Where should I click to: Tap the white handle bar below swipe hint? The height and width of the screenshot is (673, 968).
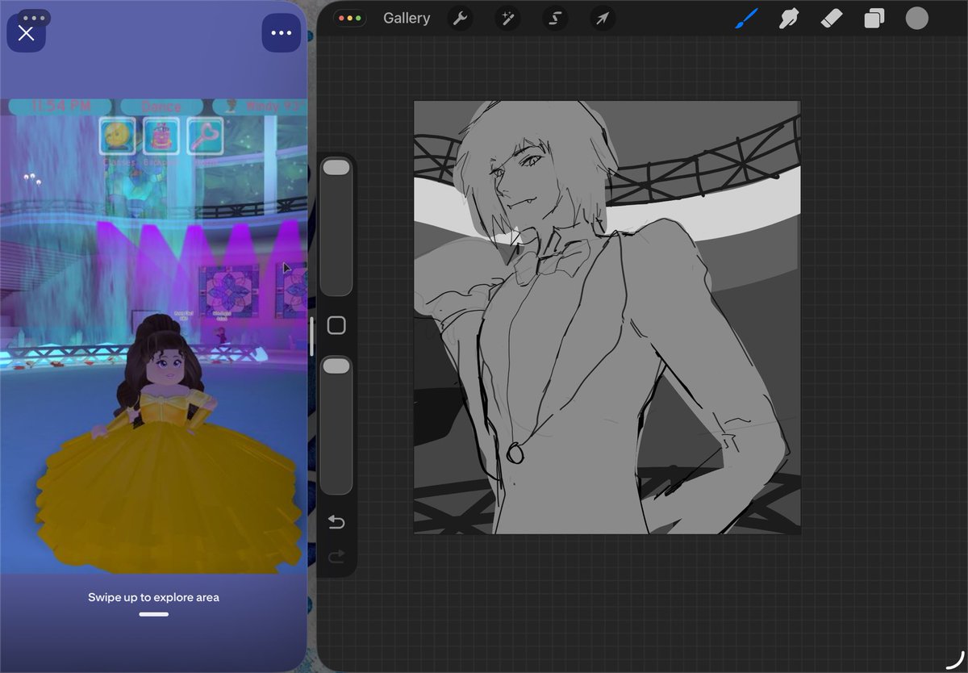153,614
